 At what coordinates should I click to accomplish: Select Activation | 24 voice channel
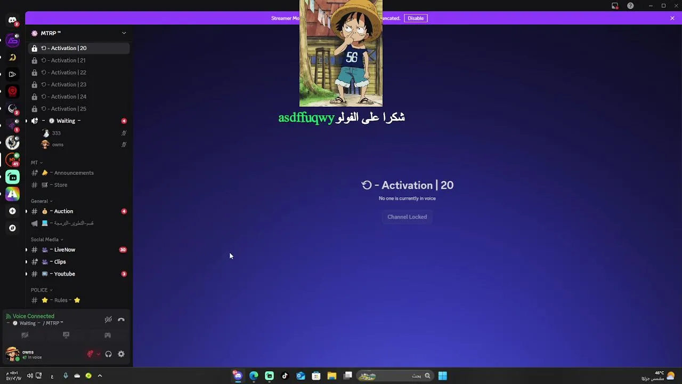[79, 97]
